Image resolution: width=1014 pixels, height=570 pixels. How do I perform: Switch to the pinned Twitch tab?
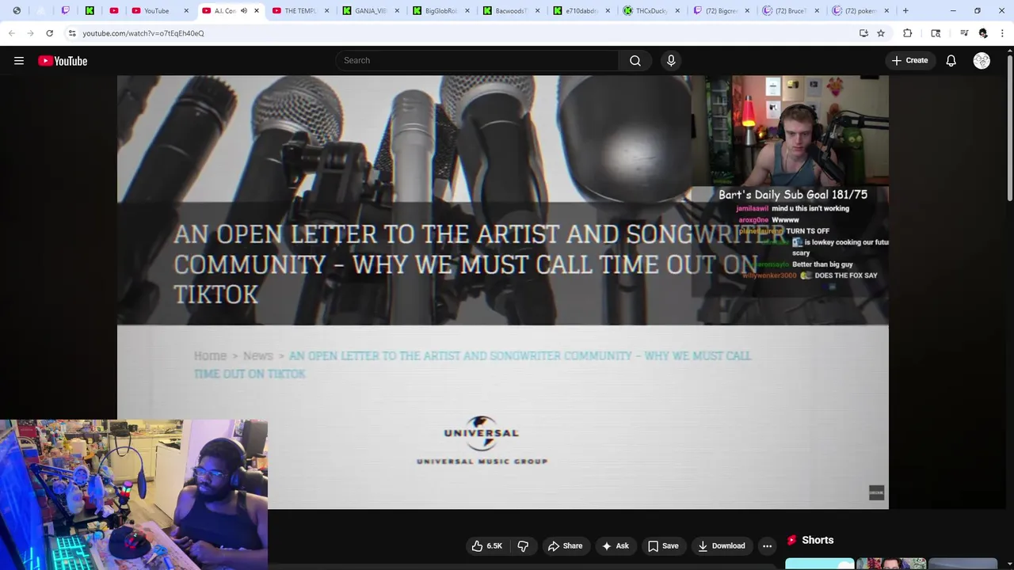[x=66, y=11]
